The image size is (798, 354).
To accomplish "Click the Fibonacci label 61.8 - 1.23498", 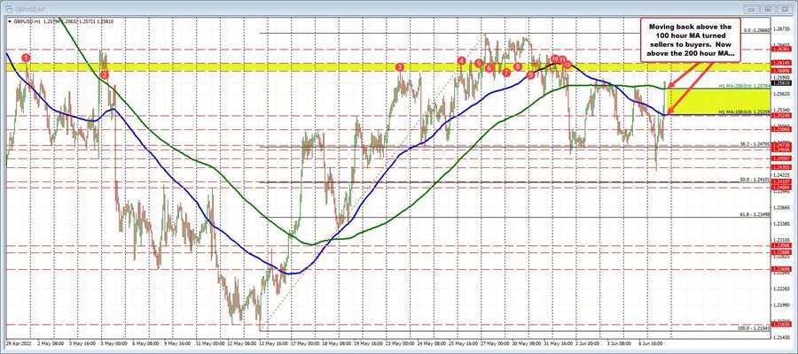I will click(x=755, y=215).
